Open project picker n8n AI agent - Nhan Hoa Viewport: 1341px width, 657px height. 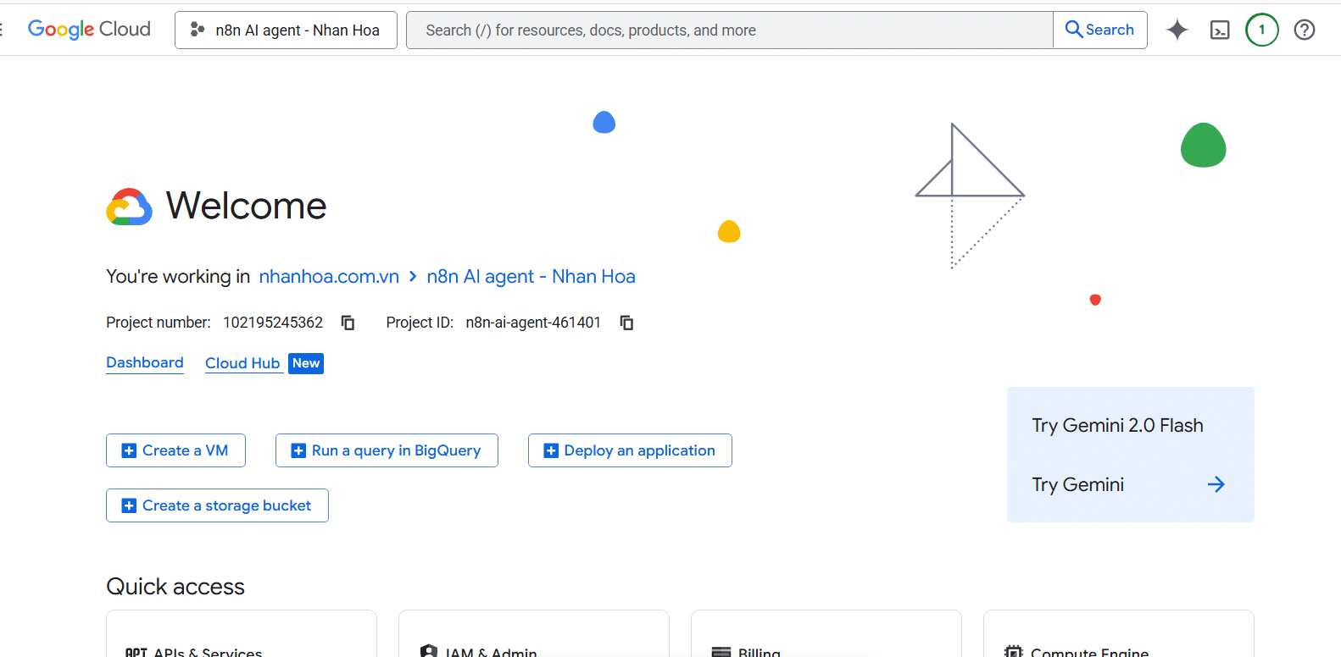click(286, 30)
